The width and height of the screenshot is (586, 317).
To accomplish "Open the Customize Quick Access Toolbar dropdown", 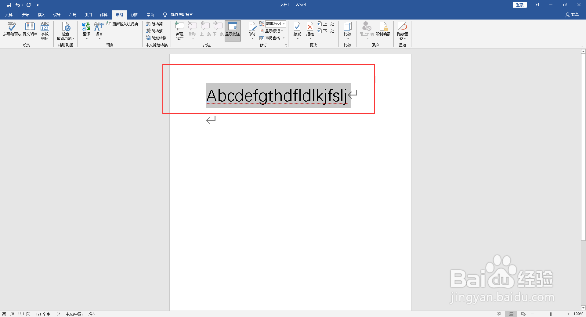I will pyautogui.click(x=38, y=5).
